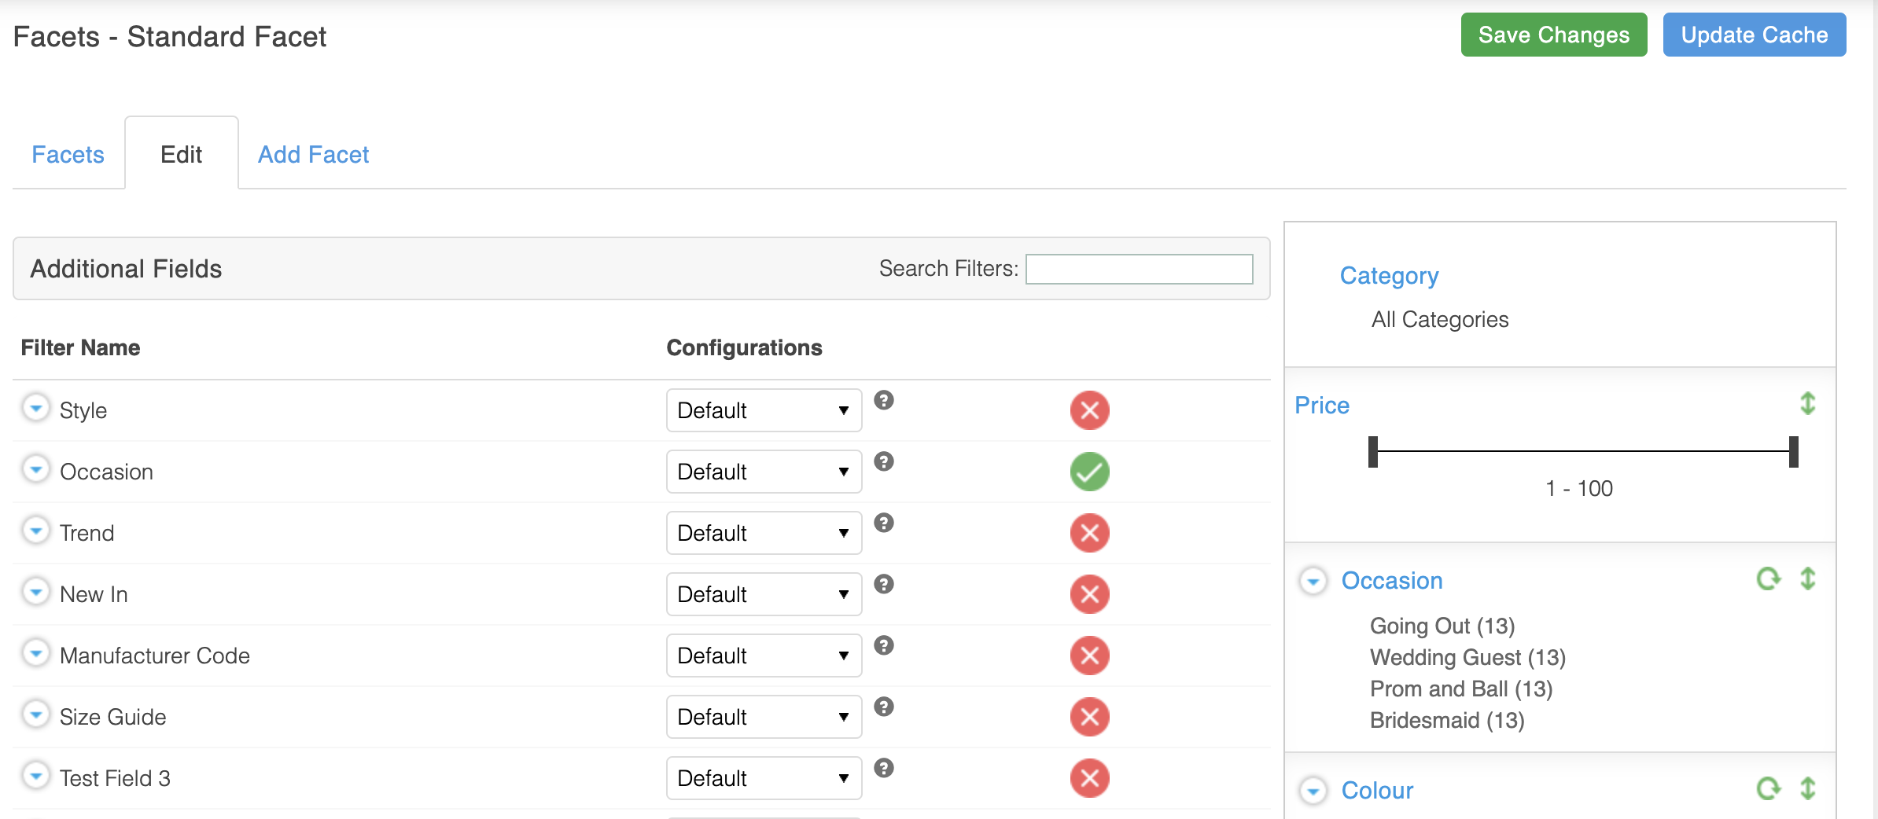Click the help icon for Style row
The height and width of the screenshot is (819, 1878).
coord(884,400)
